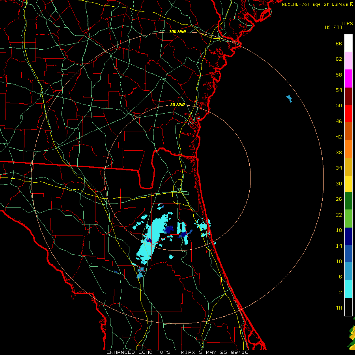Click the "26" legend value
Viewport: 355px width, 355px height.
pos(339,199)
